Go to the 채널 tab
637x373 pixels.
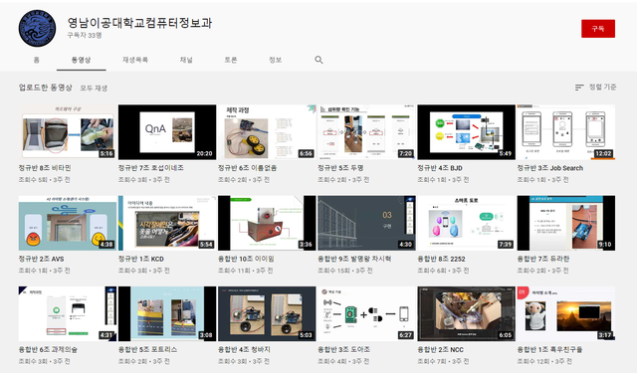pos(186,60)
